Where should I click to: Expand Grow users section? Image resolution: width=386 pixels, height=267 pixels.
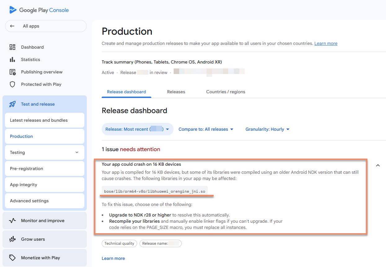[x=45, y=239]
